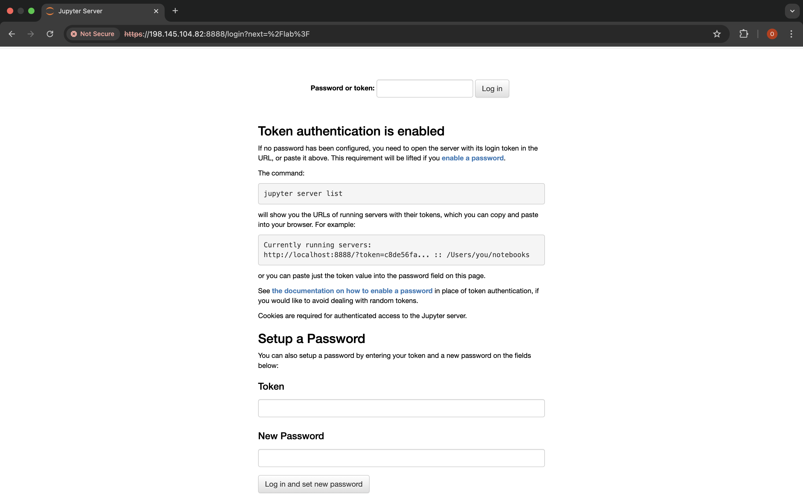Open a new browser tab
This screenshot has width=803, height=501.
pyautogui.click(x=176, y=11)
